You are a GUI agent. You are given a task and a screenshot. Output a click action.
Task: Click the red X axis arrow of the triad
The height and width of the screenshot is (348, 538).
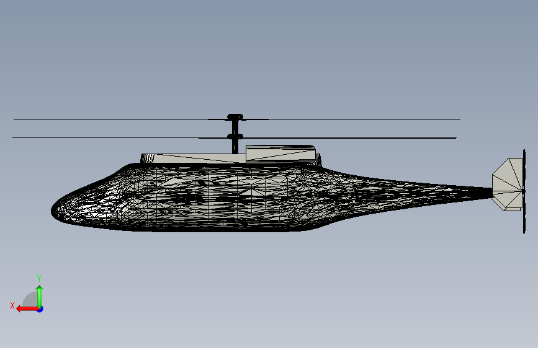[x=27, y=309]
